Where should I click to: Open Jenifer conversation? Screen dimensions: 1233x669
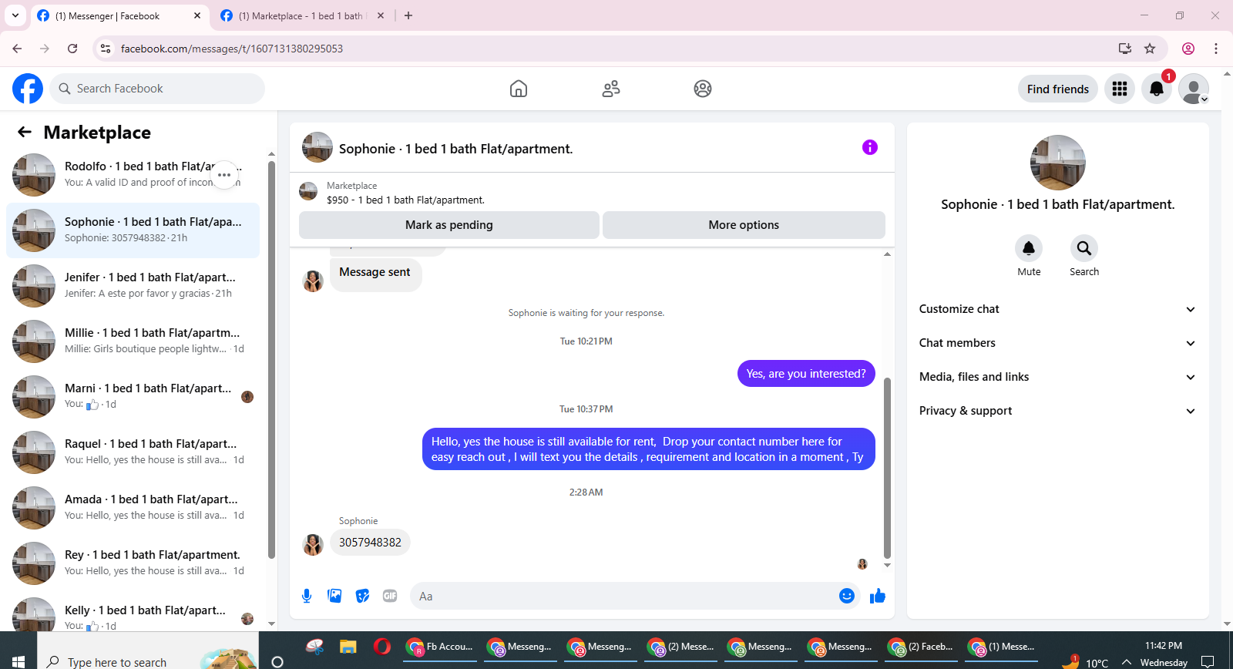click(x=133, y=286)
